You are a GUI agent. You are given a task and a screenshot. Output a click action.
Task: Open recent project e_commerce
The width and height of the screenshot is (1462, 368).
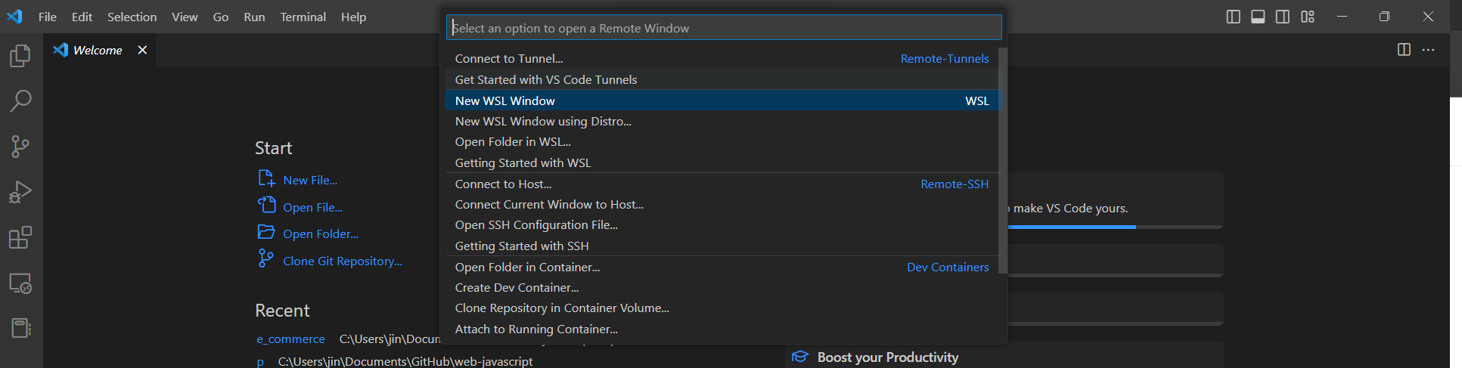point(290,339)
